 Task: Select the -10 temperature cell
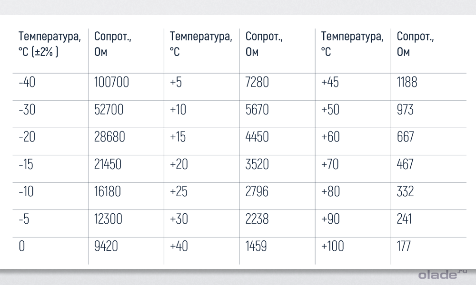pyautogui.click(x=27, y=191)
